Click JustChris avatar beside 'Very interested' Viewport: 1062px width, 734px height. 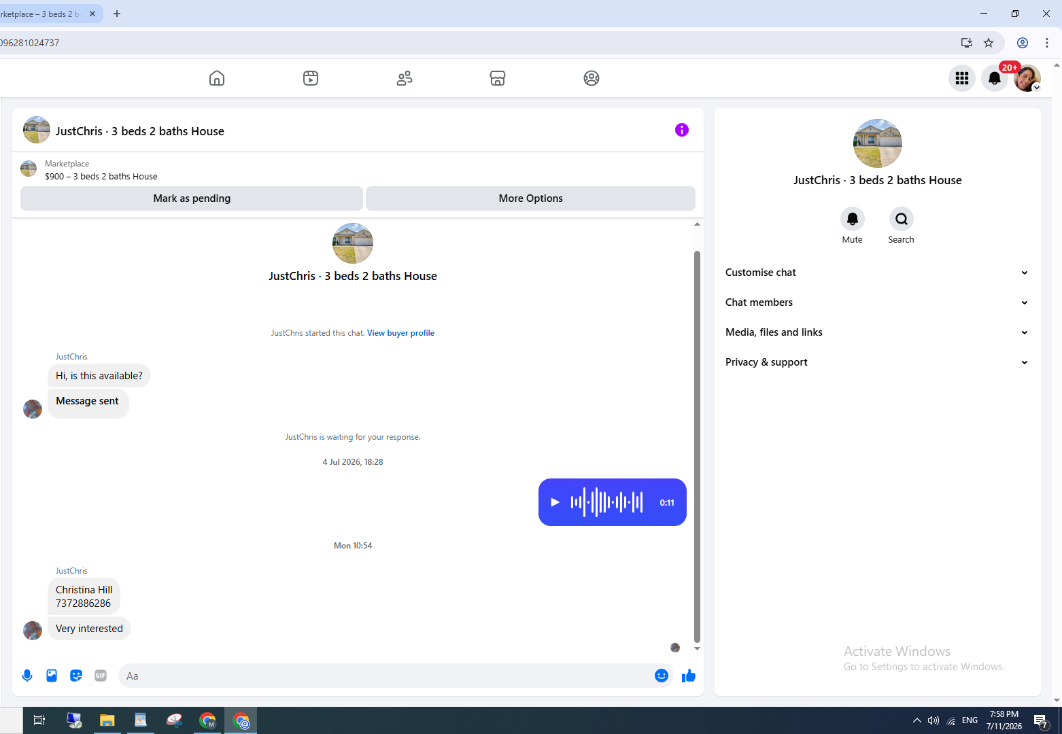33,631
